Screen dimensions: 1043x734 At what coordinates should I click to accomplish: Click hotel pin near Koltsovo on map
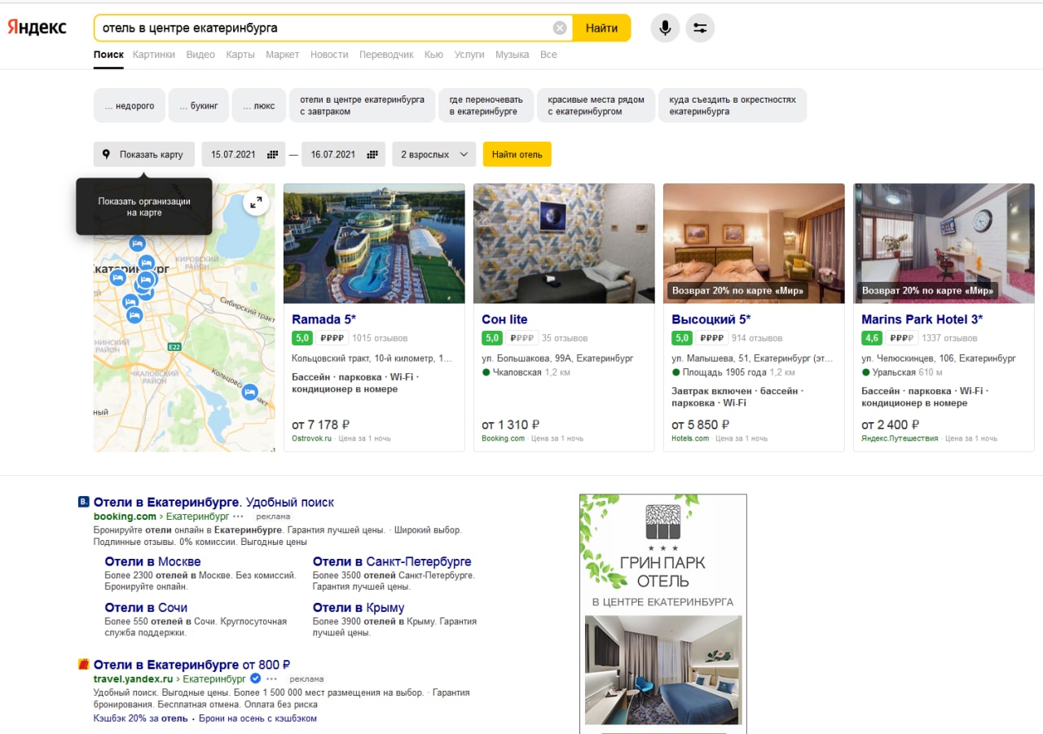(249, 393)
